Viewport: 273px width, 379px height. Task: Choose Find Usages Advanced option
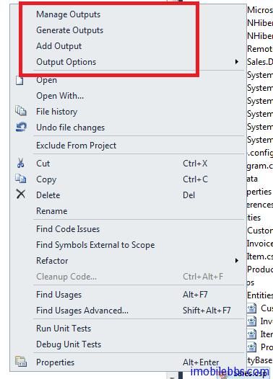[82, 311]
